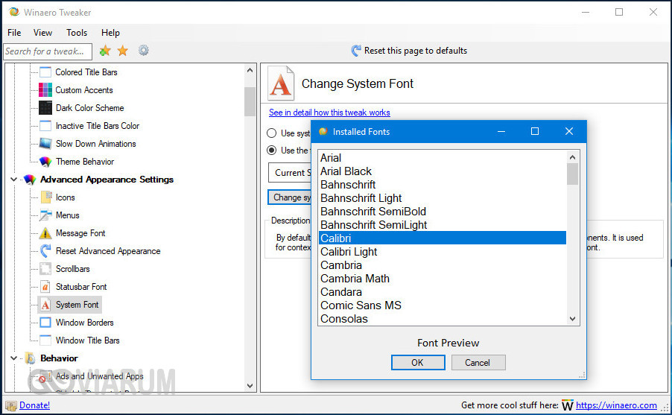Click the System Font letter A icon
The height and width of the screenshot is (415, 672).
(x=45, y=305)
